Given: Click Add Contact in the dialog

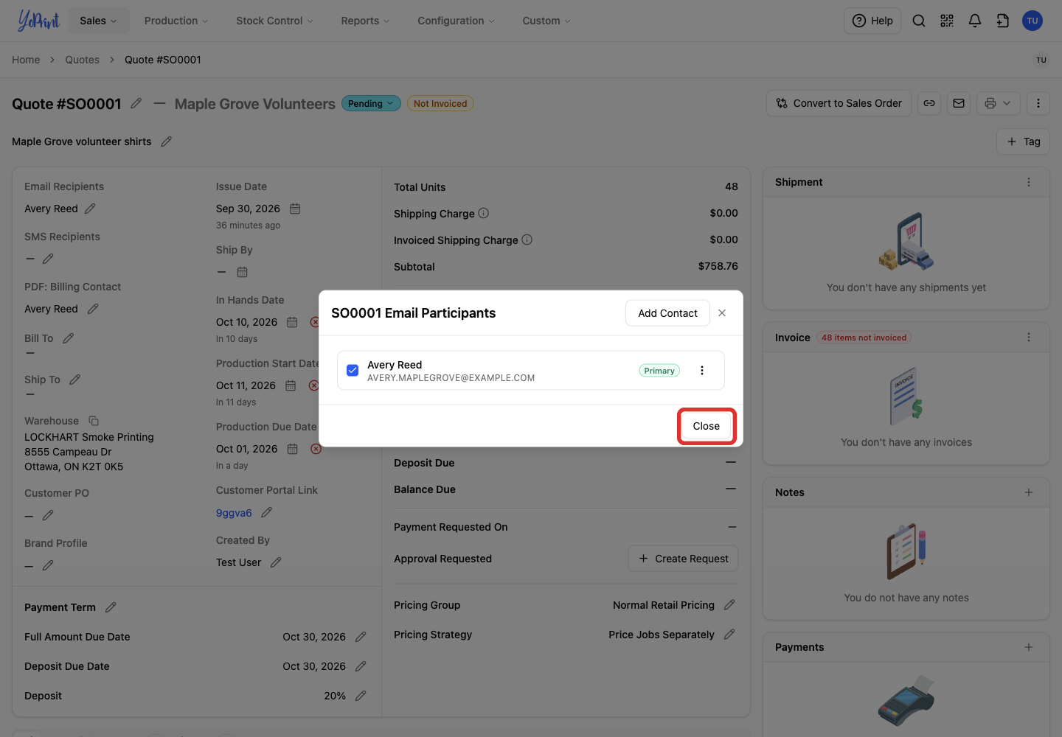Looking at the screenshot, I should [x=667, y=313].
